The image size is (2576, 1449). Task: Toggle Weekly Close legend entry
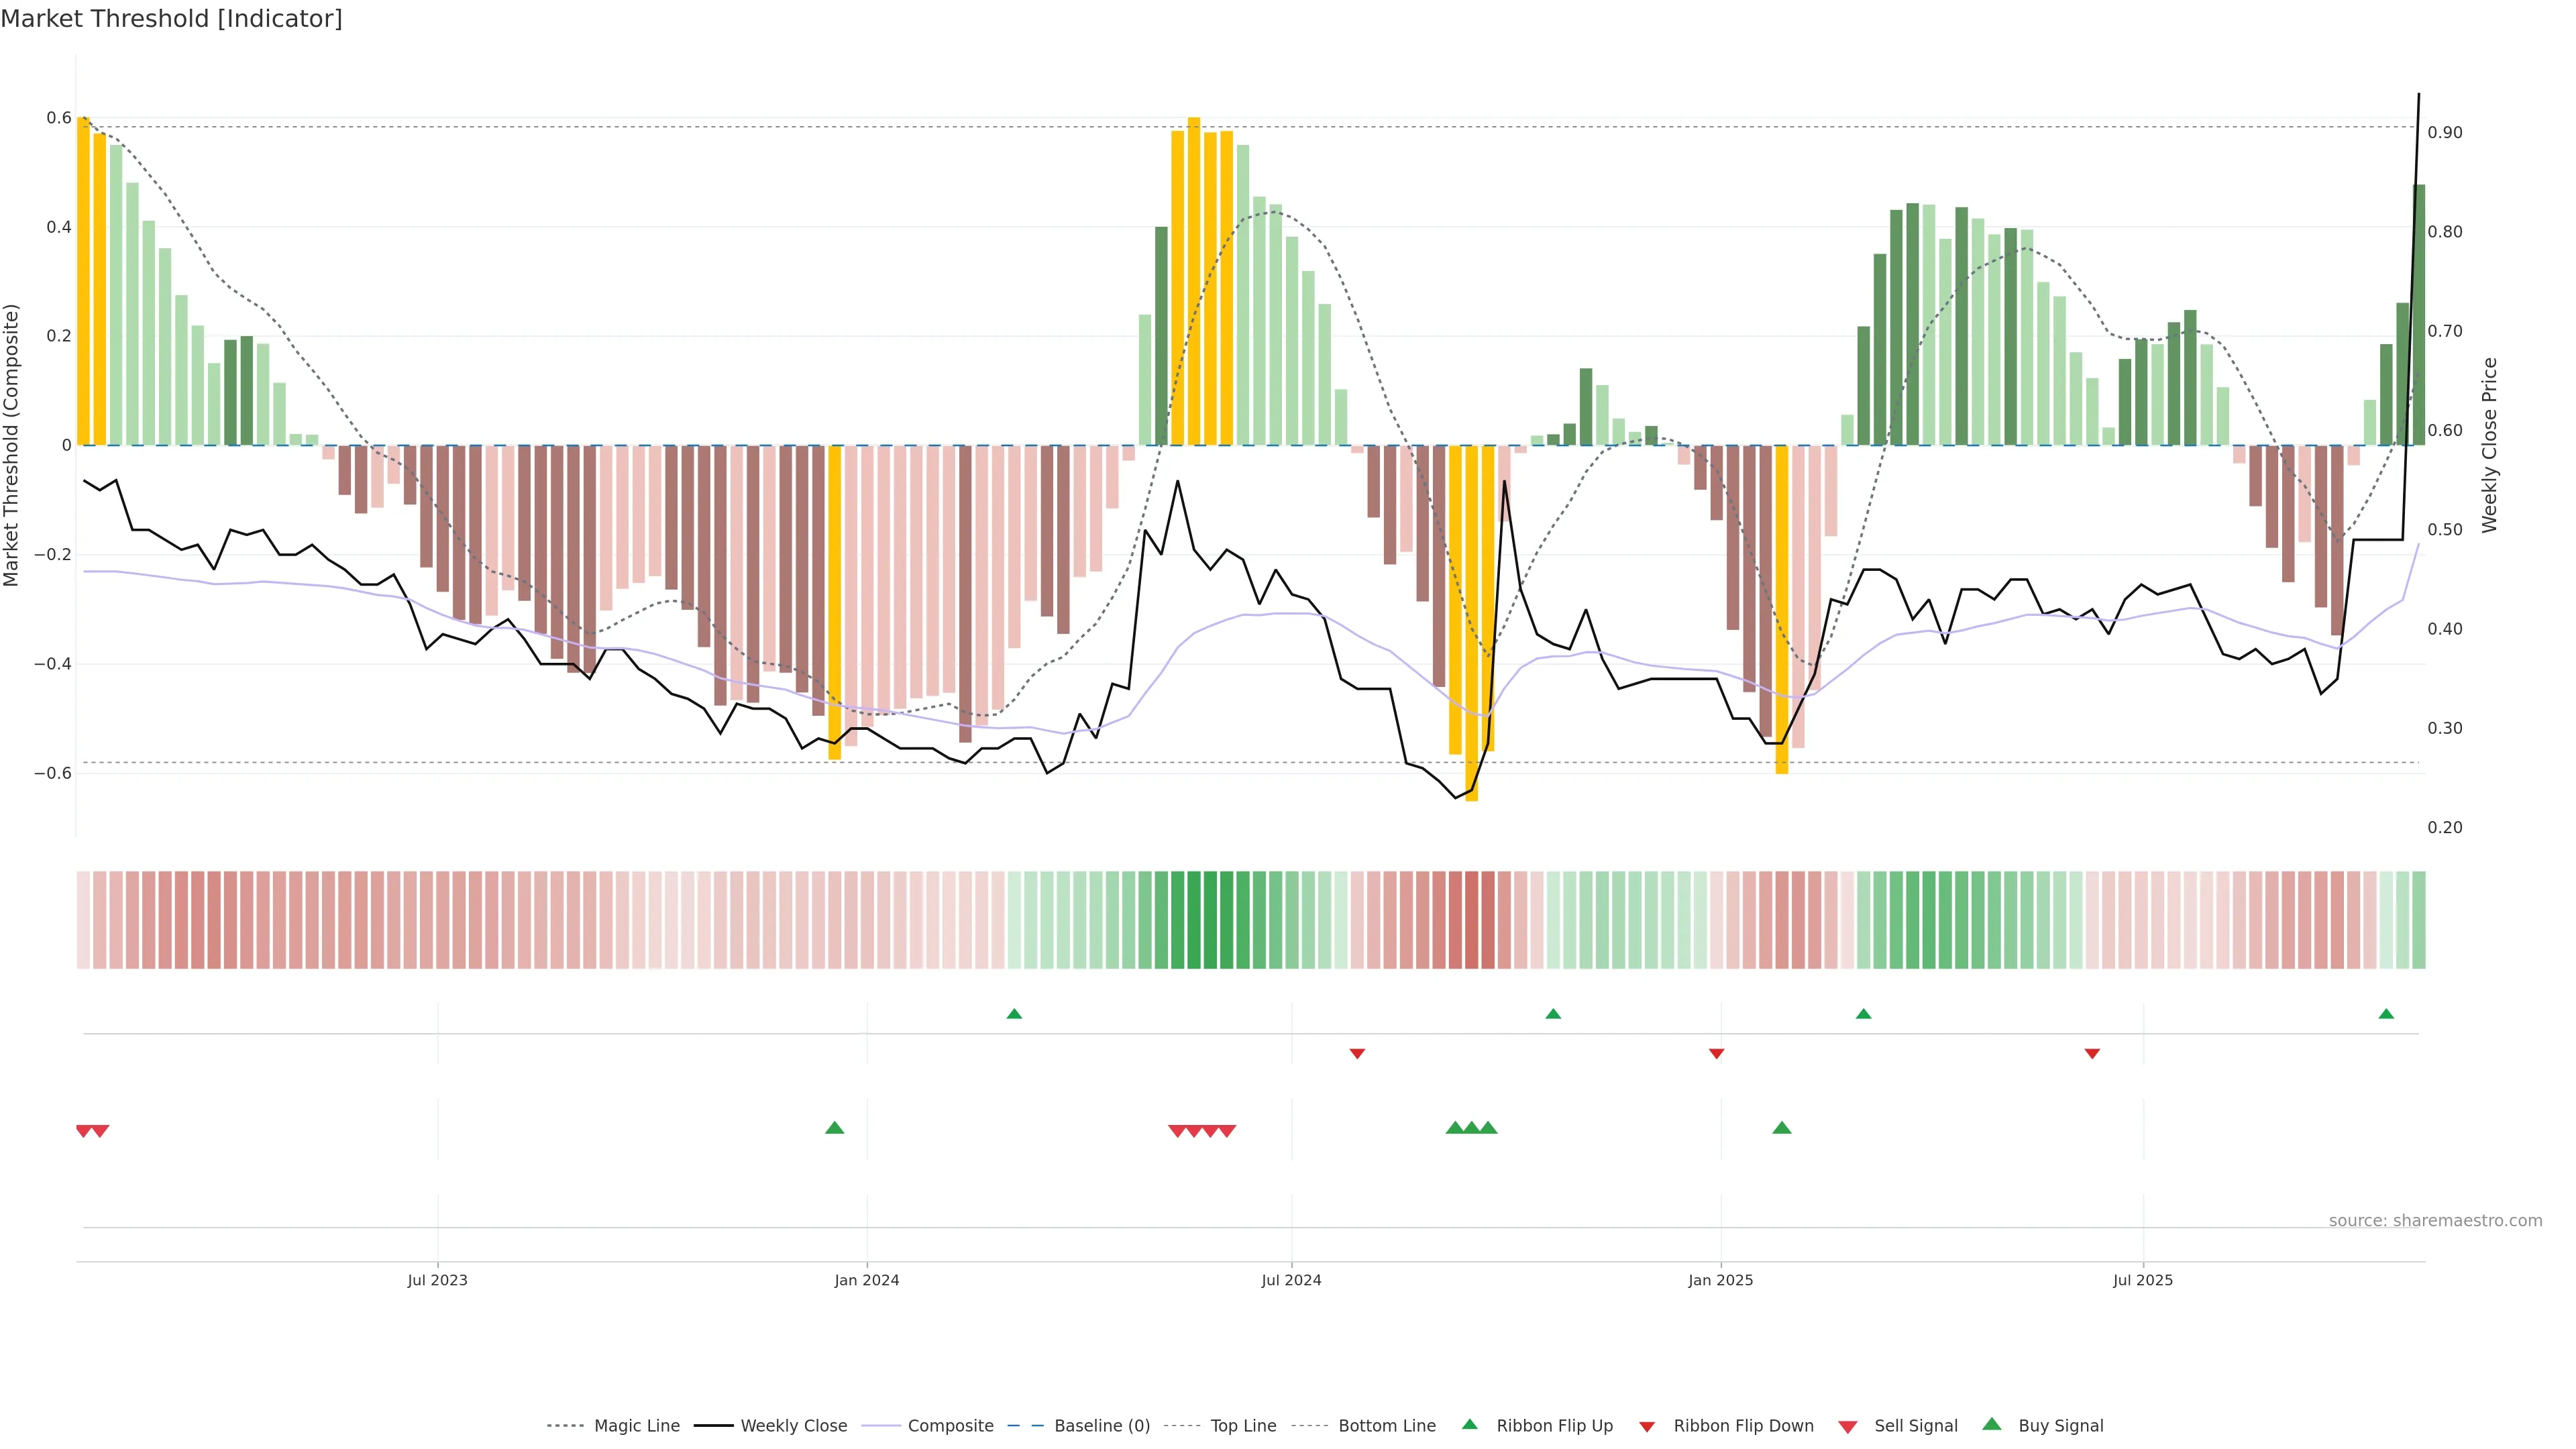793,1425
